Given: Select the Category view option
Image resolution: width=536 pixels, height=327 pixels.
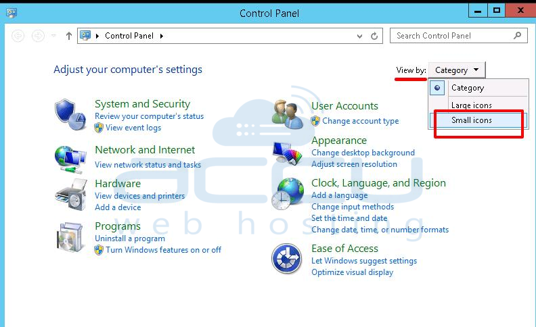Looking at the screenshot, I should click(478, 88).
